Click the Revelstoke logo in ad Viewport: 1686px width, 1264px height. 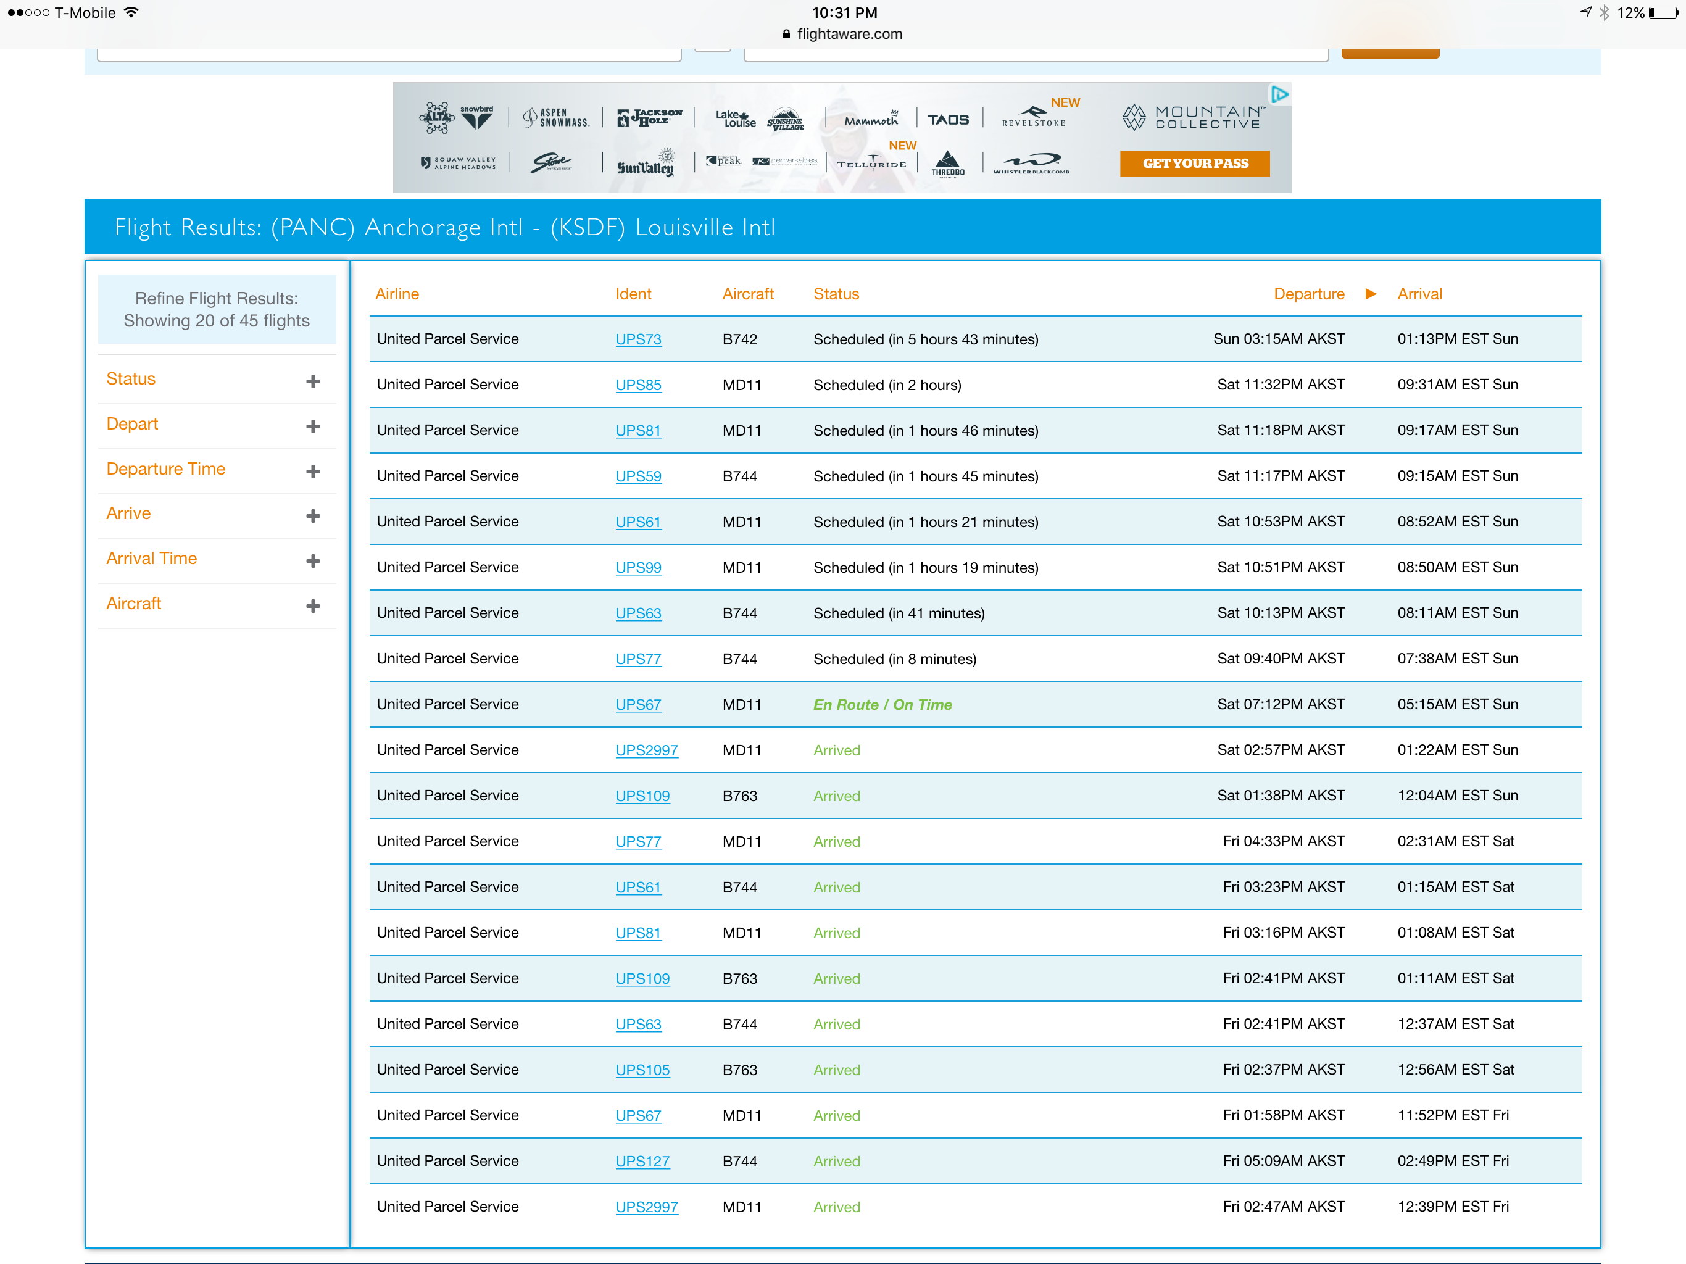click(x=1034, y=117)
